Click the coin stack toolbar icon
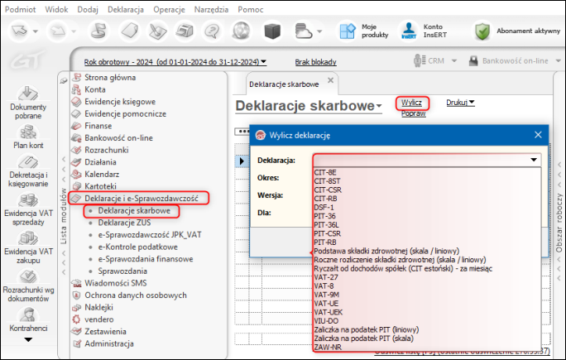This screenshot has height=360, width=566. 98,31
